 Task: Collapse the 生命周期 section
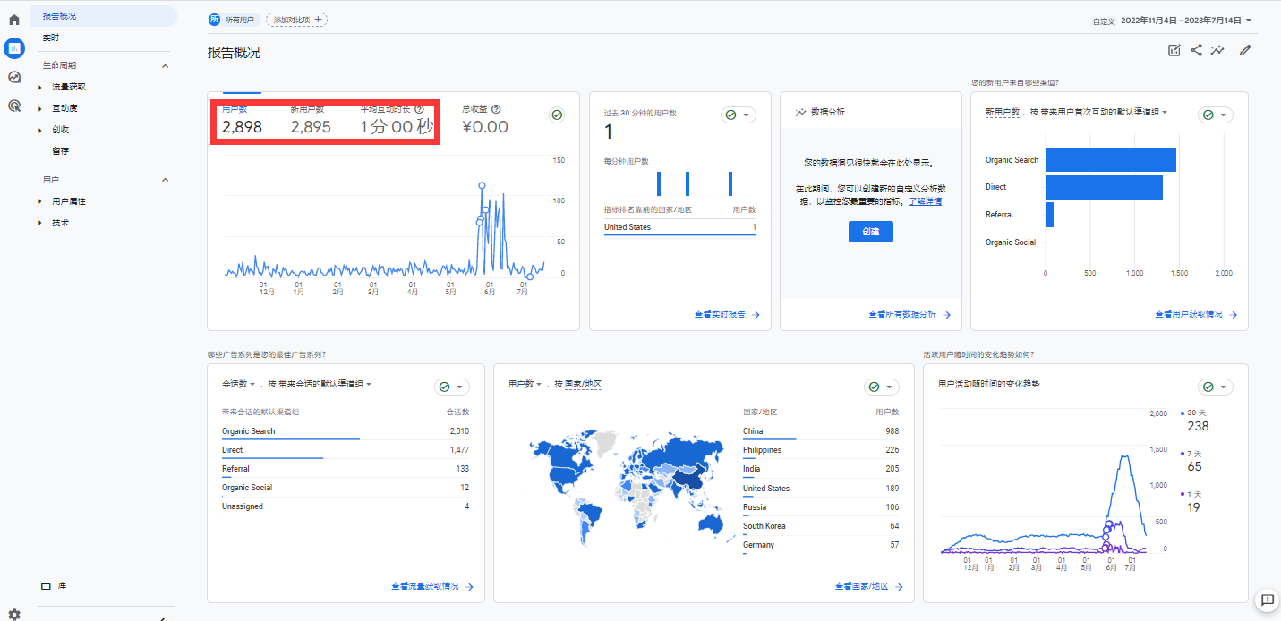point(165,66)
